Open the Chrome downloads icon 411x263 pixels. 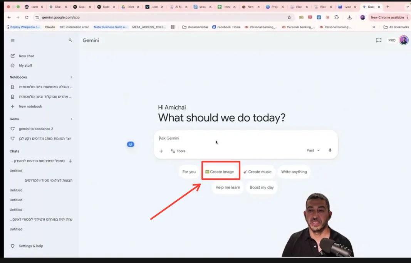tap(349, 17)
